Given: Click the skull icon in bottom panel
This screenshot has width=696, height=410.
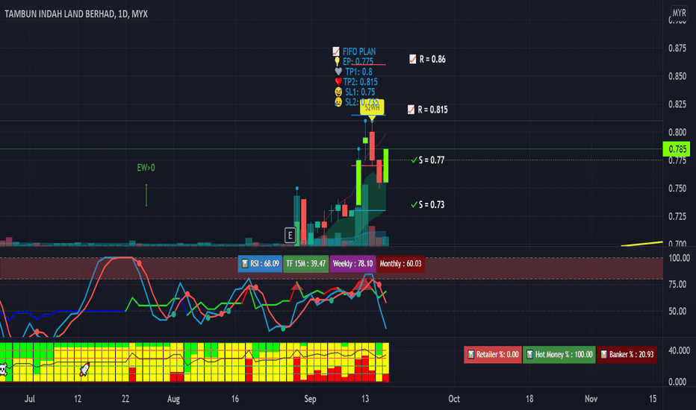Looking at the screenshot, I should pos(4,369).
